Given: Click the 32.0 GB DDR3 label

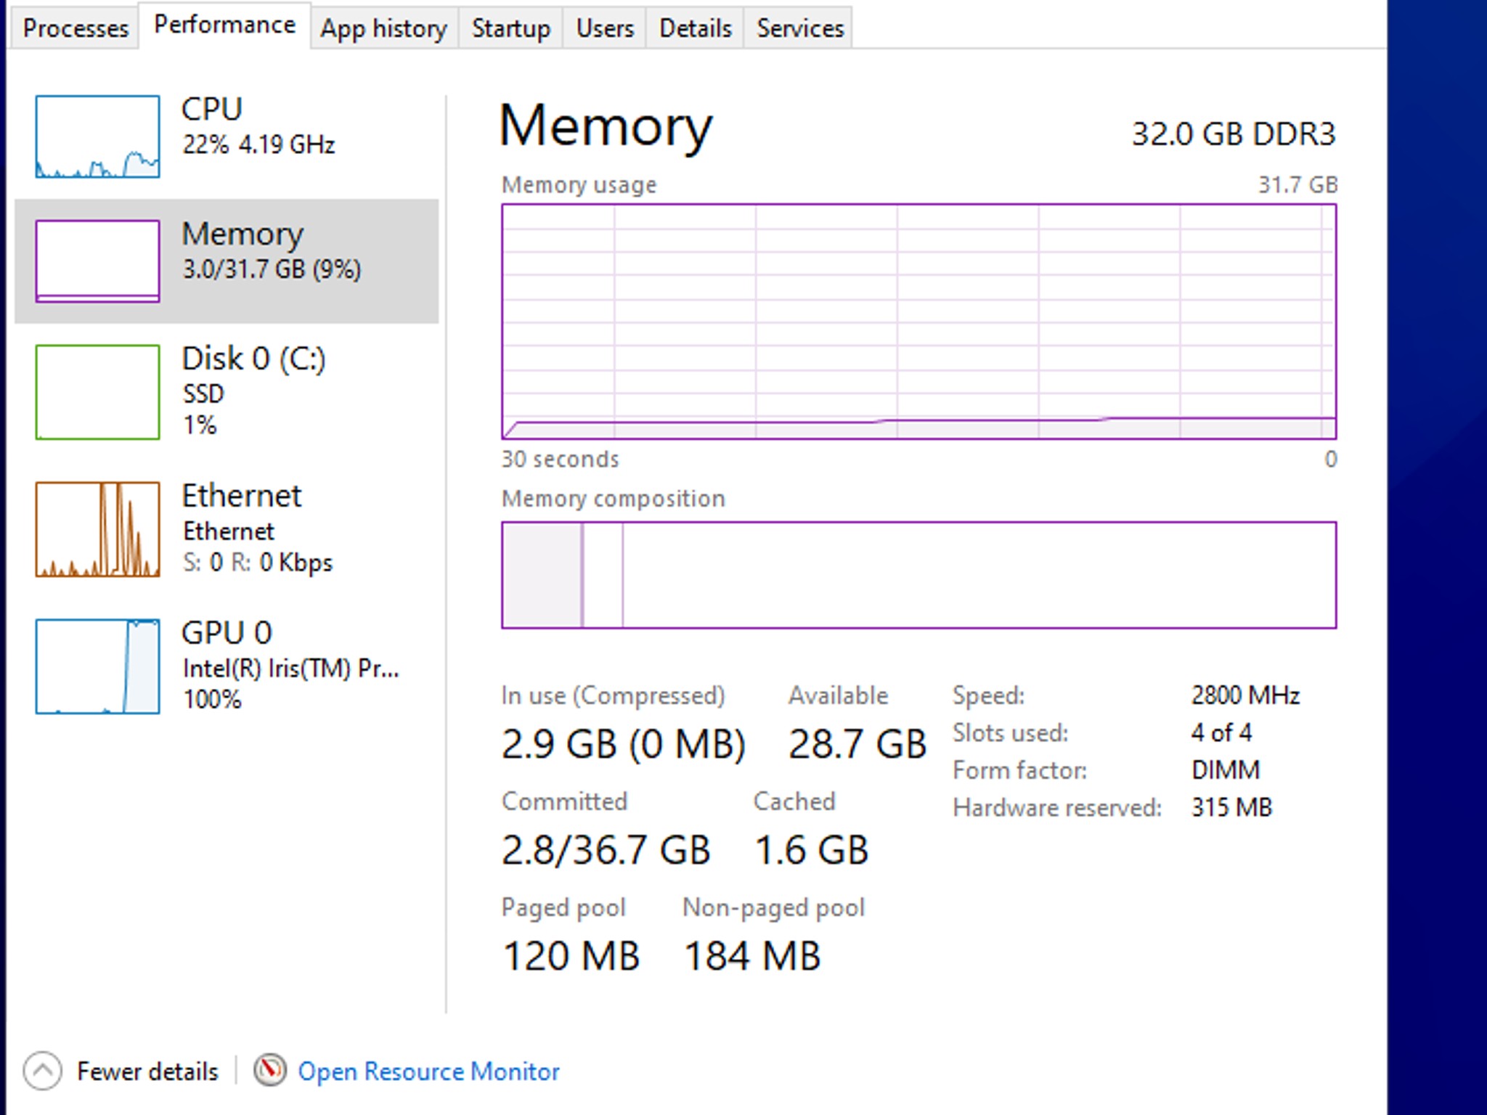Looking at the screenshot, I should point(1234,134).
